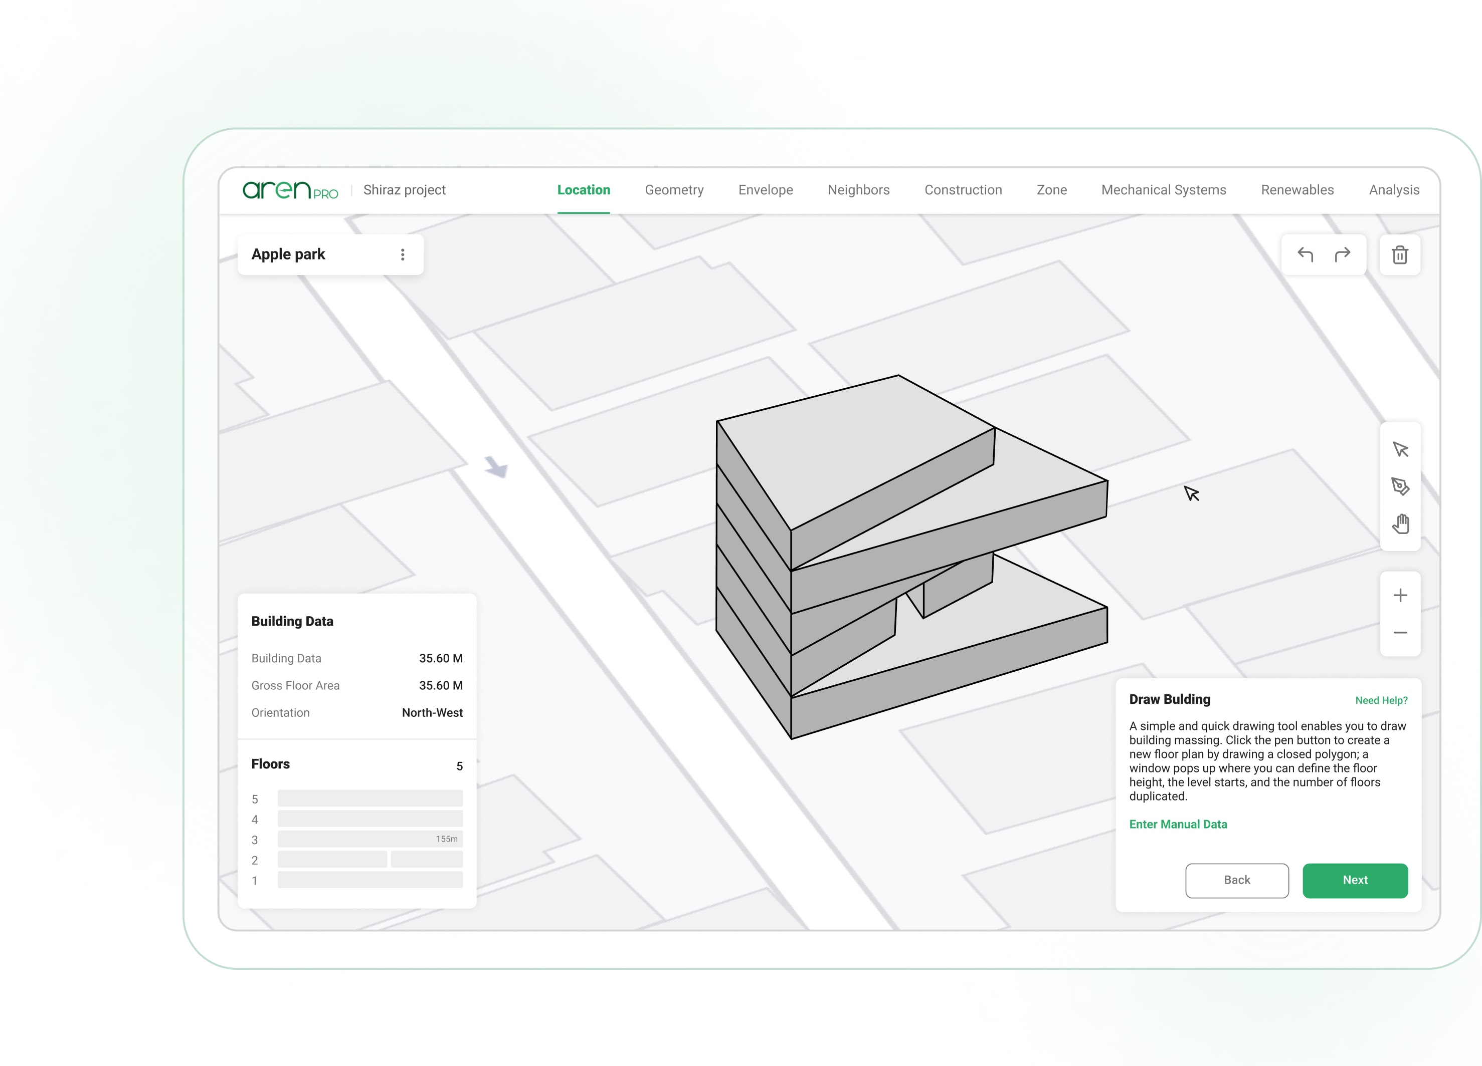Zoom out with the minus icon
Image resolution: width=1482 pixels, height=1066 pixels.
point(1400,633)
